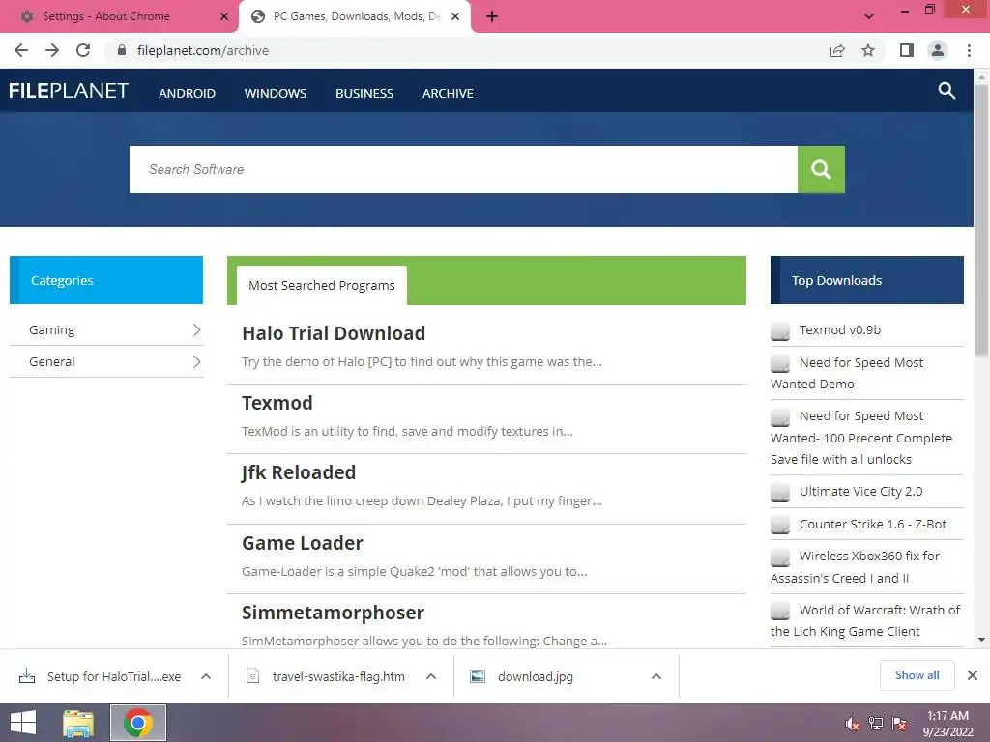Open the Chrome three-dot menu
Screen dimensions: 990x742
point(969,50)
